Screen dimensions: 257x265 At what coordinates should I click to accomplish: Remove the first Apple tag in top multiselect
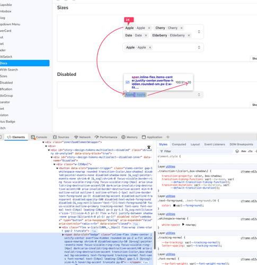pyautogui.click(x=149, y=28)
